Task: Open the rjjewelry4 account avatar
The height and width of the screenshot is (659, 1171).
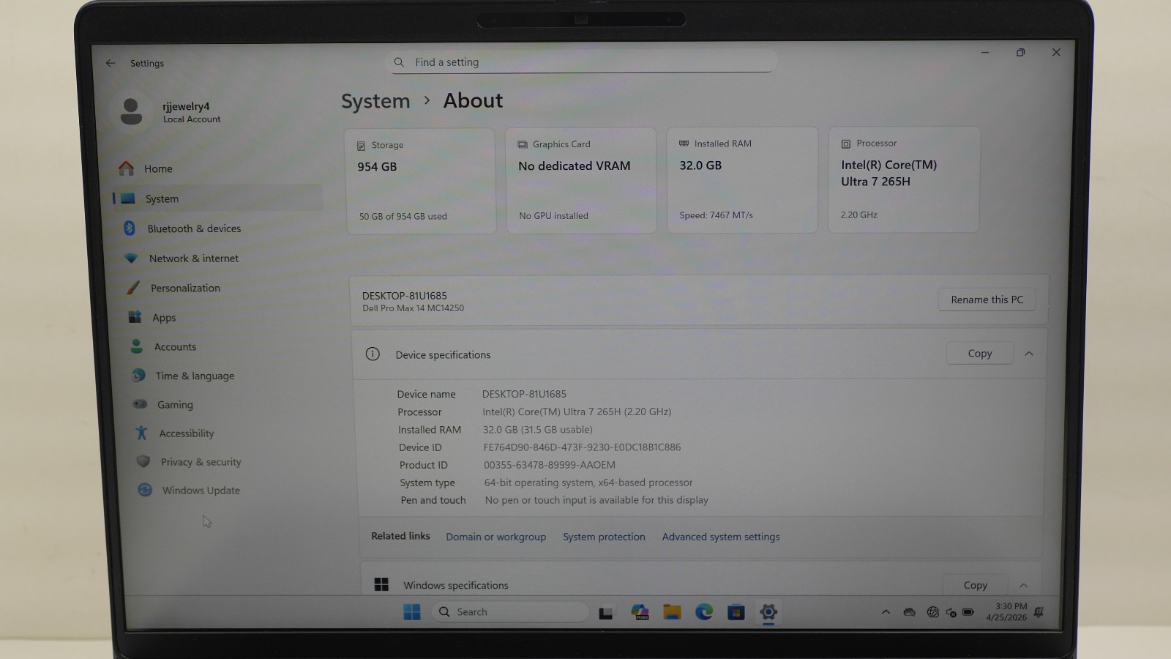Action: 131,111
